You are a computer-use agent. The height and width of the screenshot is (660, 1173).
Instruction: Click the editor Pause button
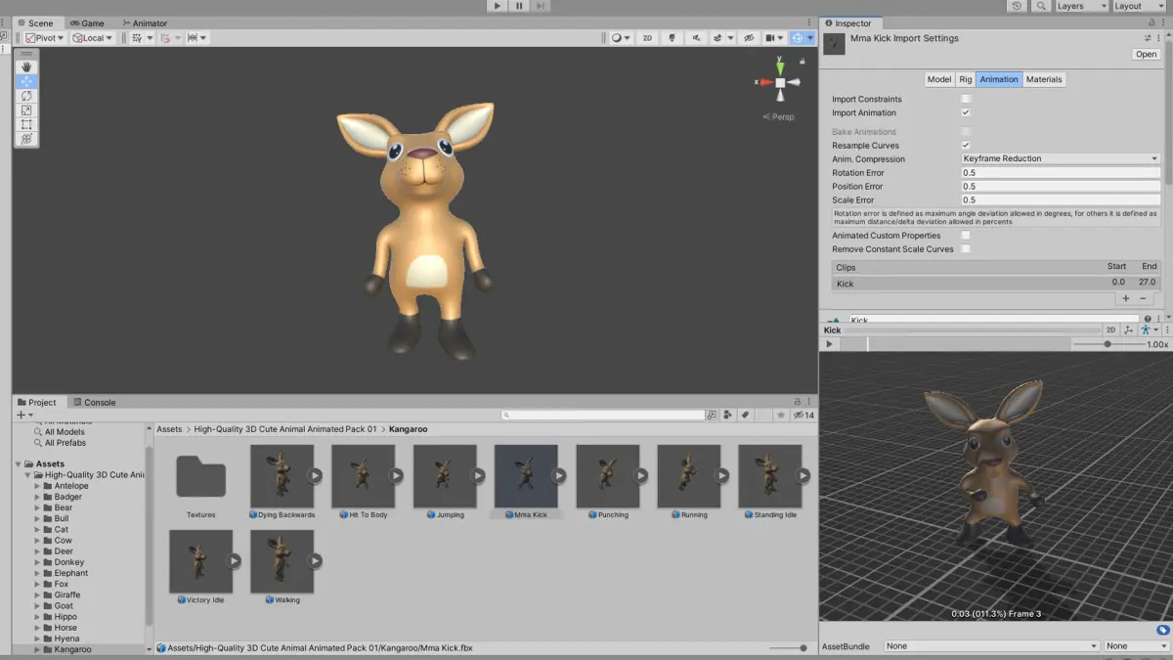click(x=519, y=6)
